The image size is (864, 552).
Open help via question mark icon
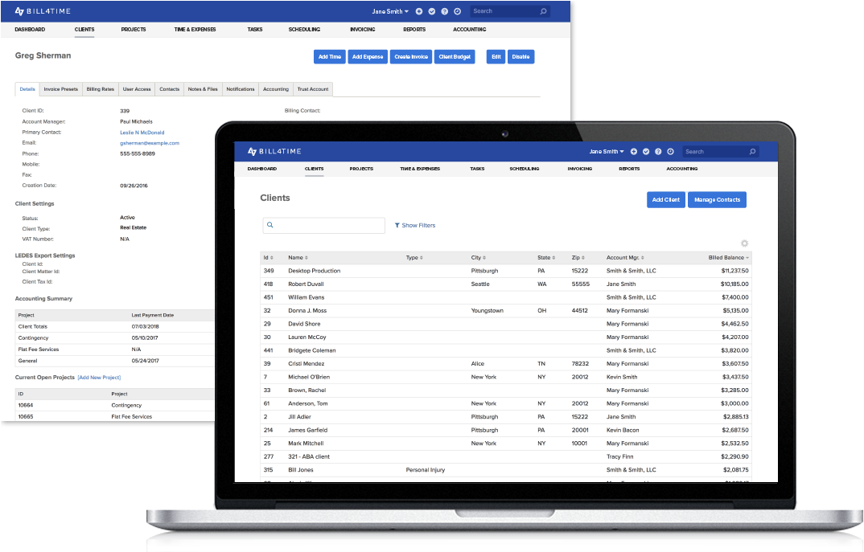tap(658, 151)
